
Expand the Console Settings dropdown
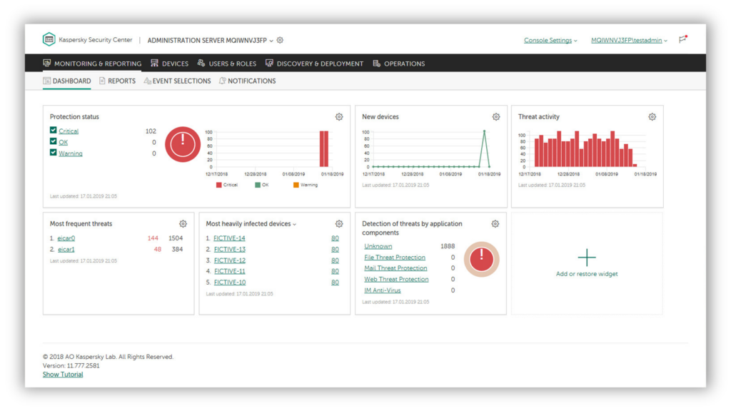point(550,41)
